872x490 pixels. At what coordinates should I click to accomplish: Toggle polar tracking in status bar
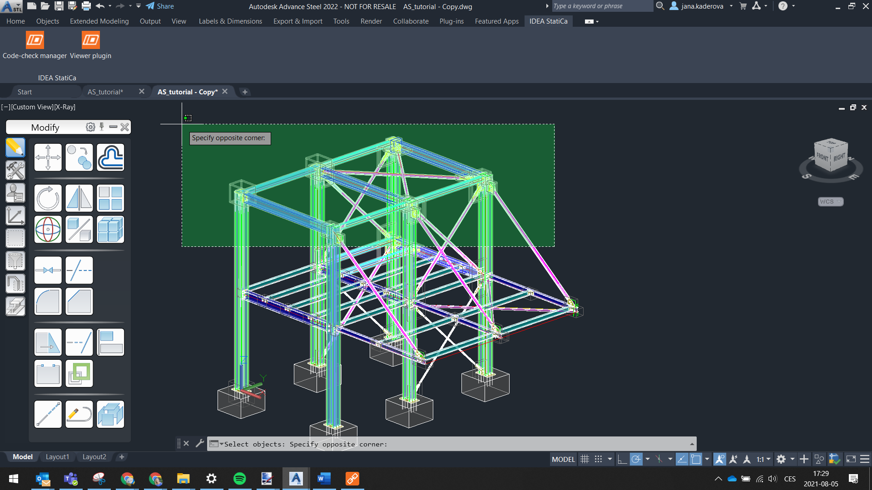pyautogui.click(x=636, y=459)
